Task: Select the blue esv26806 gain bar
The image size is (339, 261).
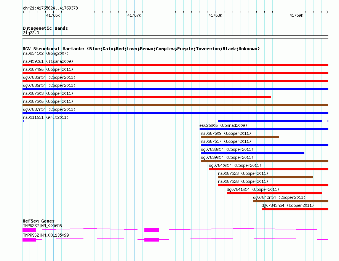Action: point(264,129)
